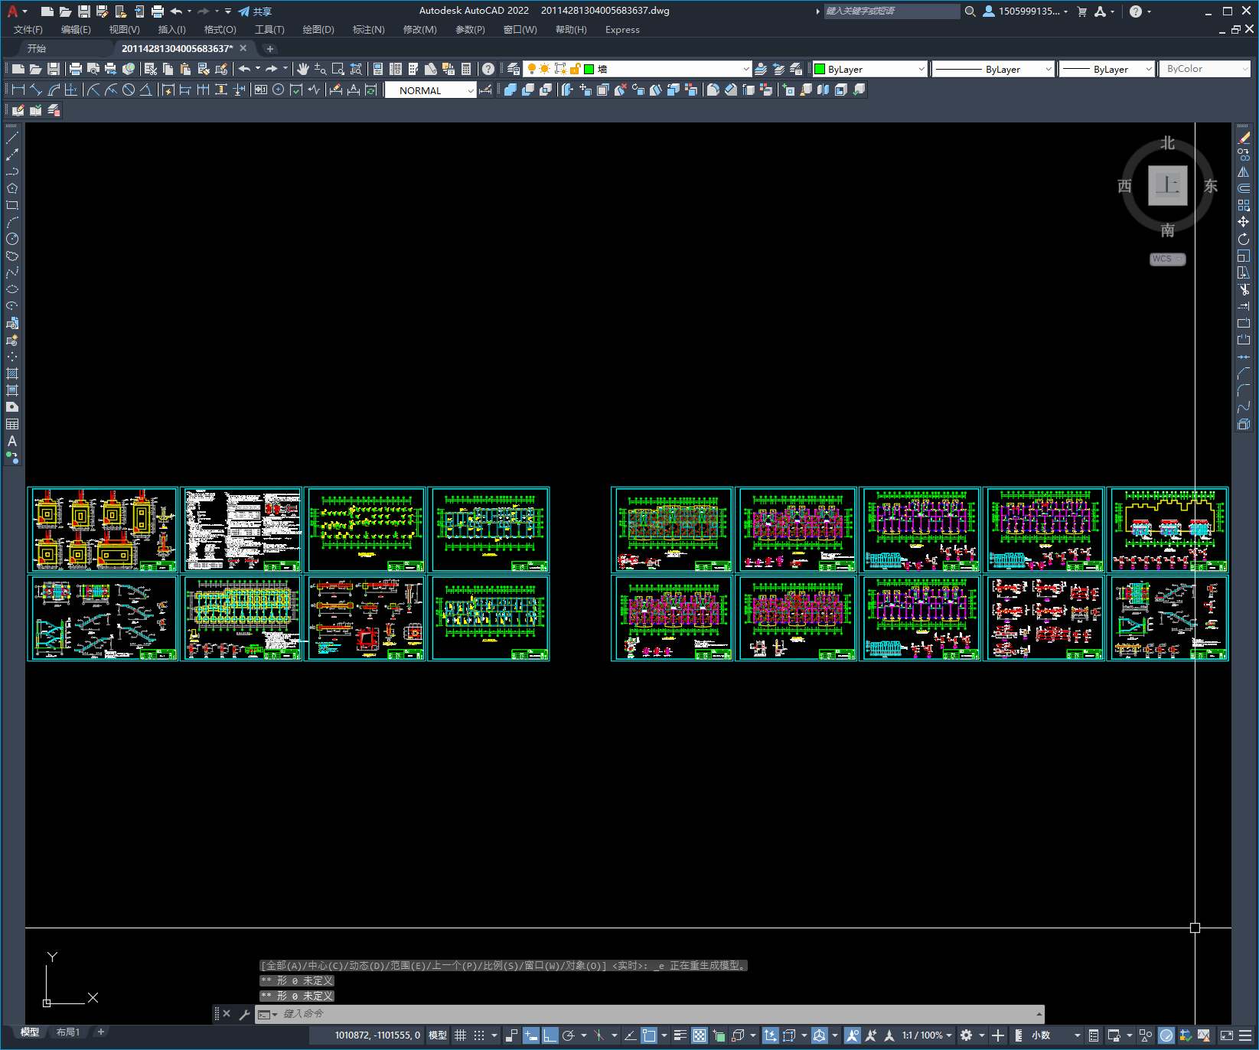Click the 共享 share button
This screenshot has width=1259, height=1050.
[255, 11]
